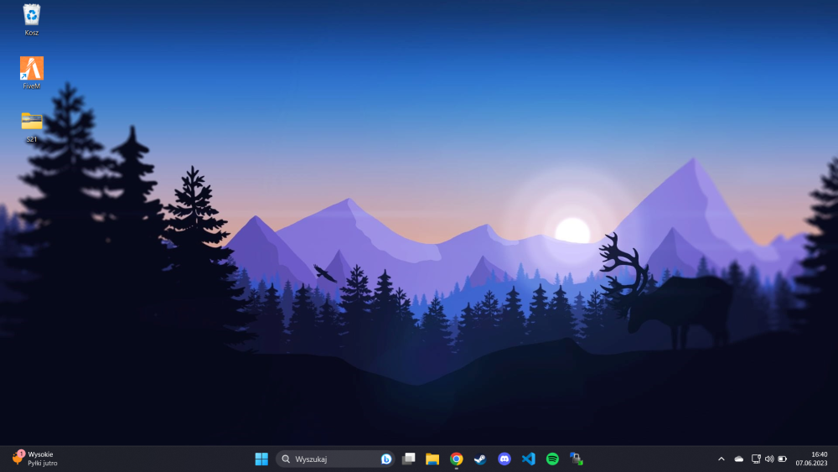Screen dimensions: 838x472
Task: Click the Wyszukaj search box
Action: [x=335, y=459]
